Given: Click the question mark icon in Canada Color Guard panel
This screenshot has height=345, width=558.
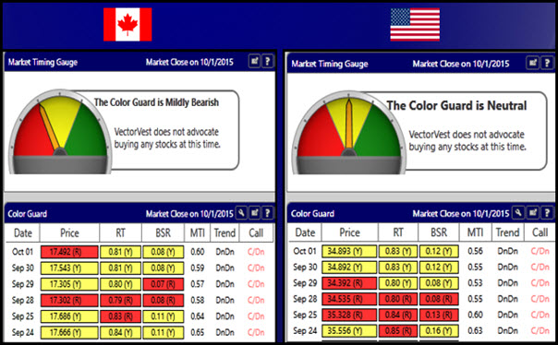Looking at the screenshot, I should (268, 213).
